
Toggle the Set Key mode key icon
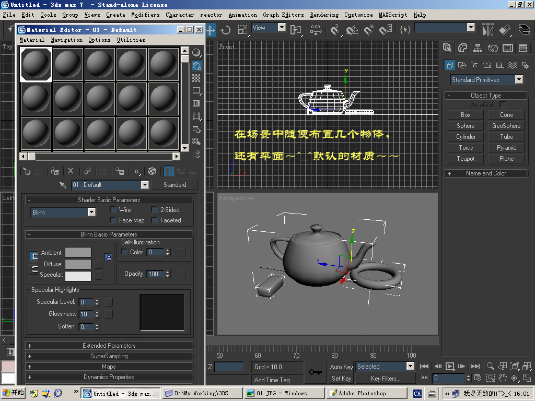(x=315, y=372)
